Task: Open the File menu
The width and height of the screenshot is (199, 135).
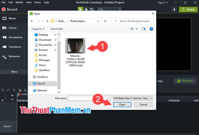Action: pos(3,2)
